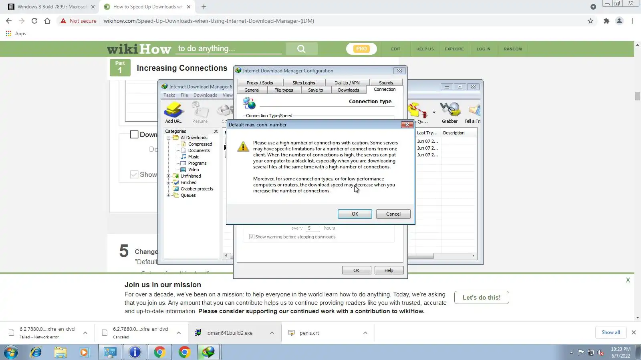Click Help in the IDM Configuration window
Screen dimensions: 641x360
(389, 270)
